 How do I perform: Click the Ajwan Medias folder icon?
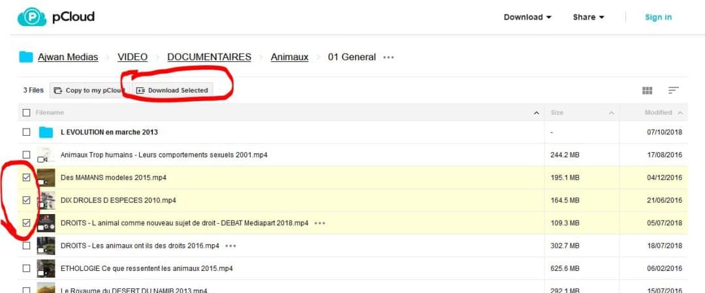coord(26,57)
